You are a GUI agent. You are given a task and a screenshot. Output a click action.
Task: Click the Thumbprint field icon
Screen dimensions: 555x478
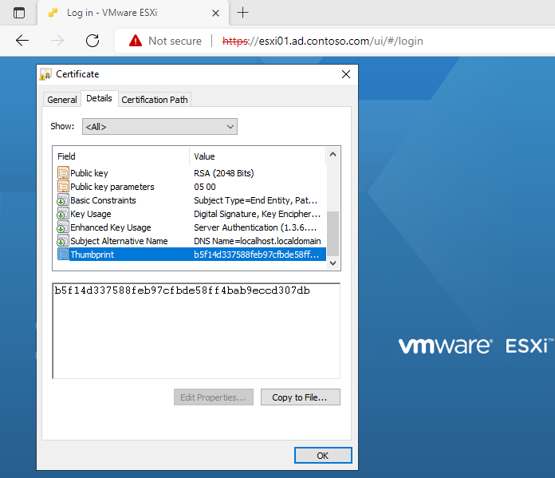point(63,255)
